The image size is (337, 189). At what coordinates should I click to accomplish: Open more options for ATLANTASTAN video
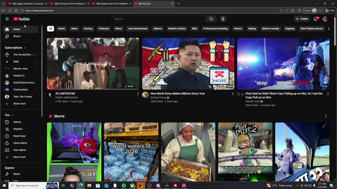[138, 94]
